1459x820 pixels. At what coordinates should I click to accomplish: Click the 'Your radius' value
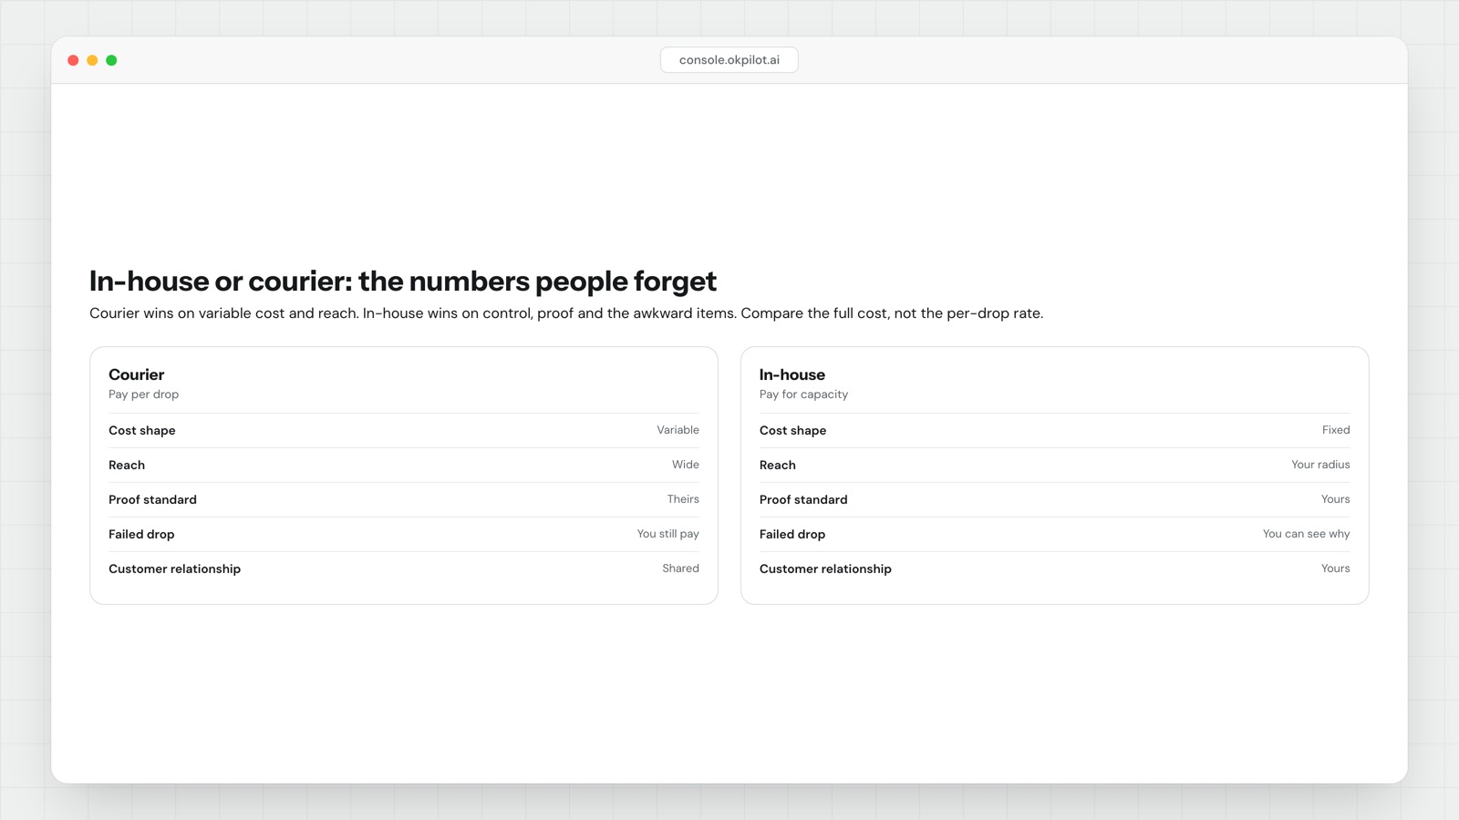pos(1320,465)
